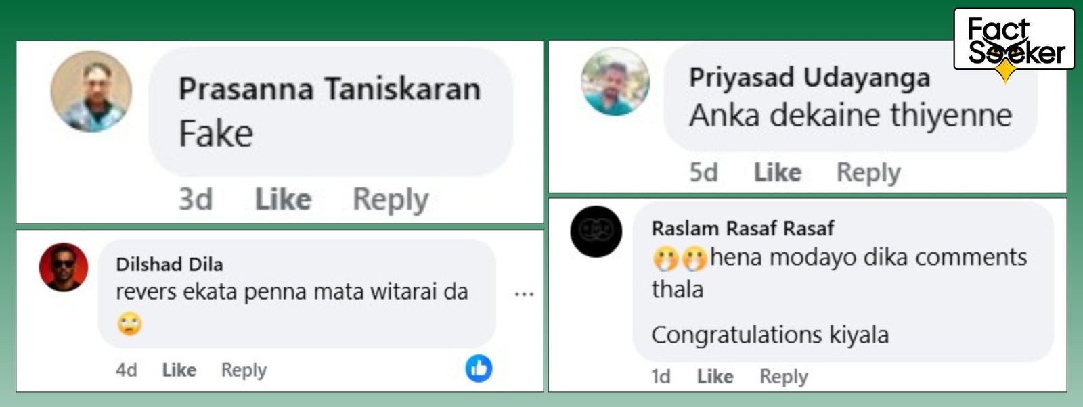Open Raslam Rasaf Rasaf's dark avatar
Screen dimensions: 1083x407
pyautogui.click(x=596, y=231)
